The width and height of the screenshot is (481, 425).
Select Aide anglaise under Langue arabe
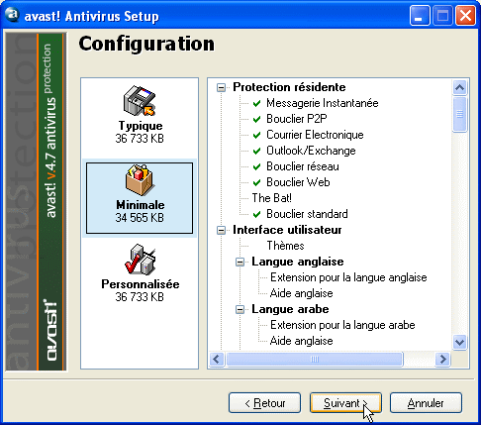point(301,341)
